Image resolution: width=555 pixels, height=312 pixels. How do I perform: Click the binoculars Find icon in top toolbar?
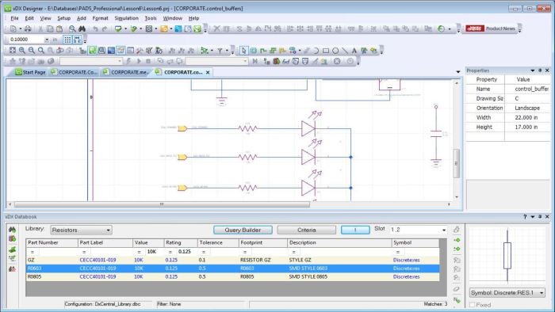(x=82, y=29)
